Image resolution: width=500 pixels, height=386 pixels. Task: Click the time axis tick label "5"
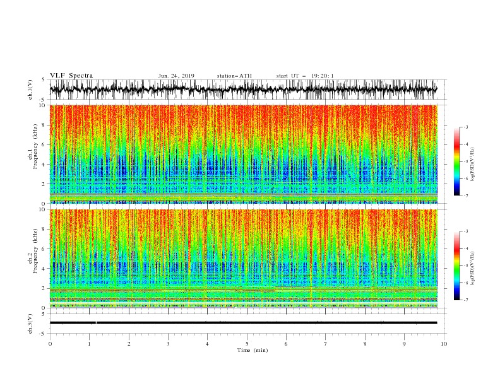click(x=247, y=344)
